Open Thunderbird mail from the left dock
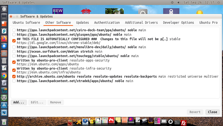The height and width of the screenshot is (126, 223). click(x=4, y=46)
